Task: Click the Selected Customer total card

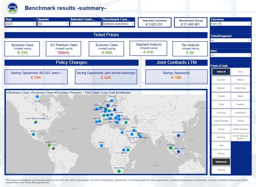Action: point(155,22)
